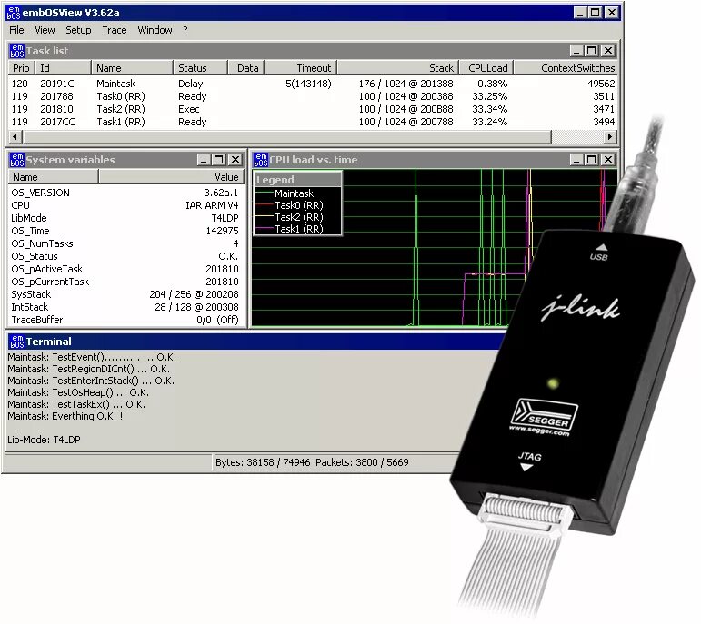Open the Window menu
The height and width of the screenshot is (624, 701).
[x=155, y=30]
